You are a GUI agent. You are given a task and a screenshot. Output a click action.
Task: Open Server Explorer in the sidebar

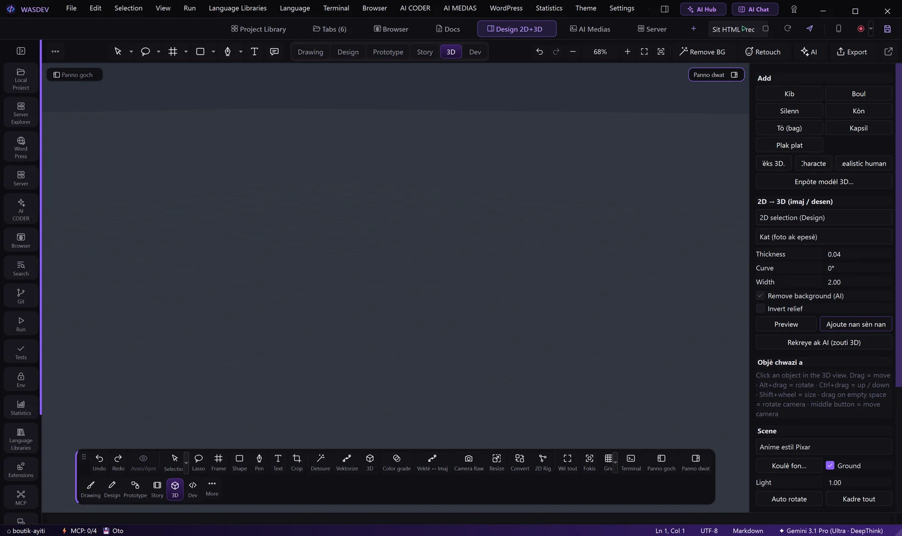coord(21,113)
